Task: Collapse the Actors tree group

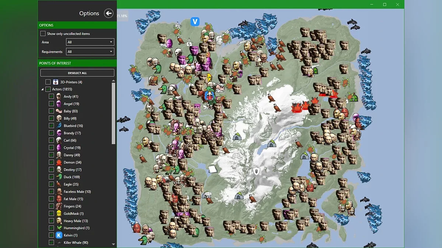Action: click(x=42, y=89)
